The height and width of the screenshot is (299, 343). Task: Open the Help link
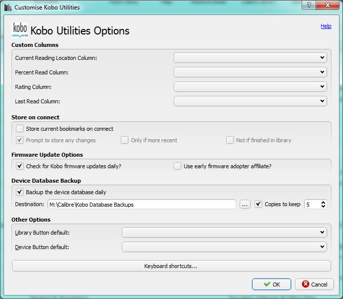(326, 26)
